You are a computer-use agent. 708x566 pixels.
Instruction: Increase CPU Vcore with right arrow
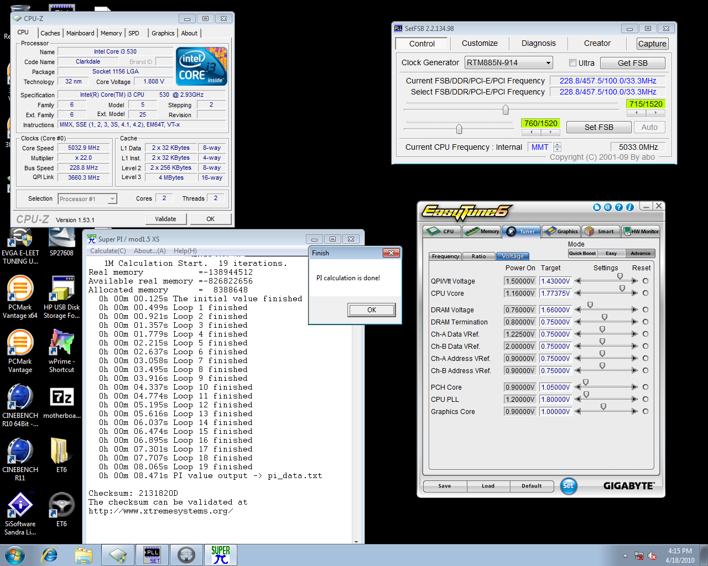coord(634,293)
